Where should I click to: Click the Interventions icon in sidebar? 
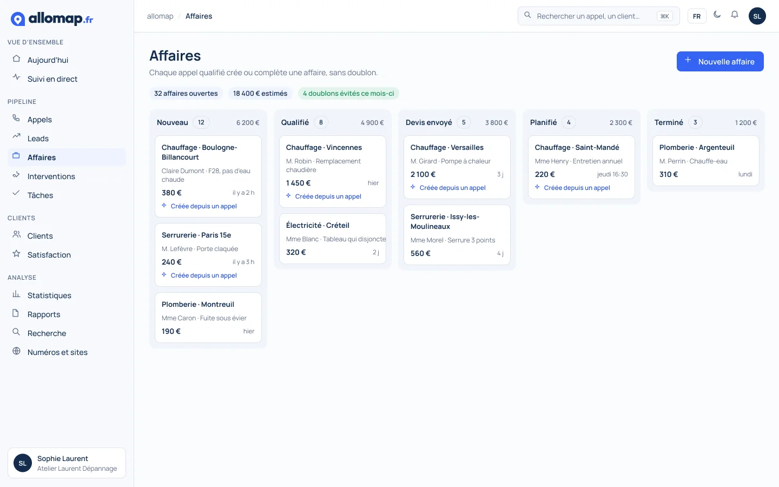click(16, 175)
